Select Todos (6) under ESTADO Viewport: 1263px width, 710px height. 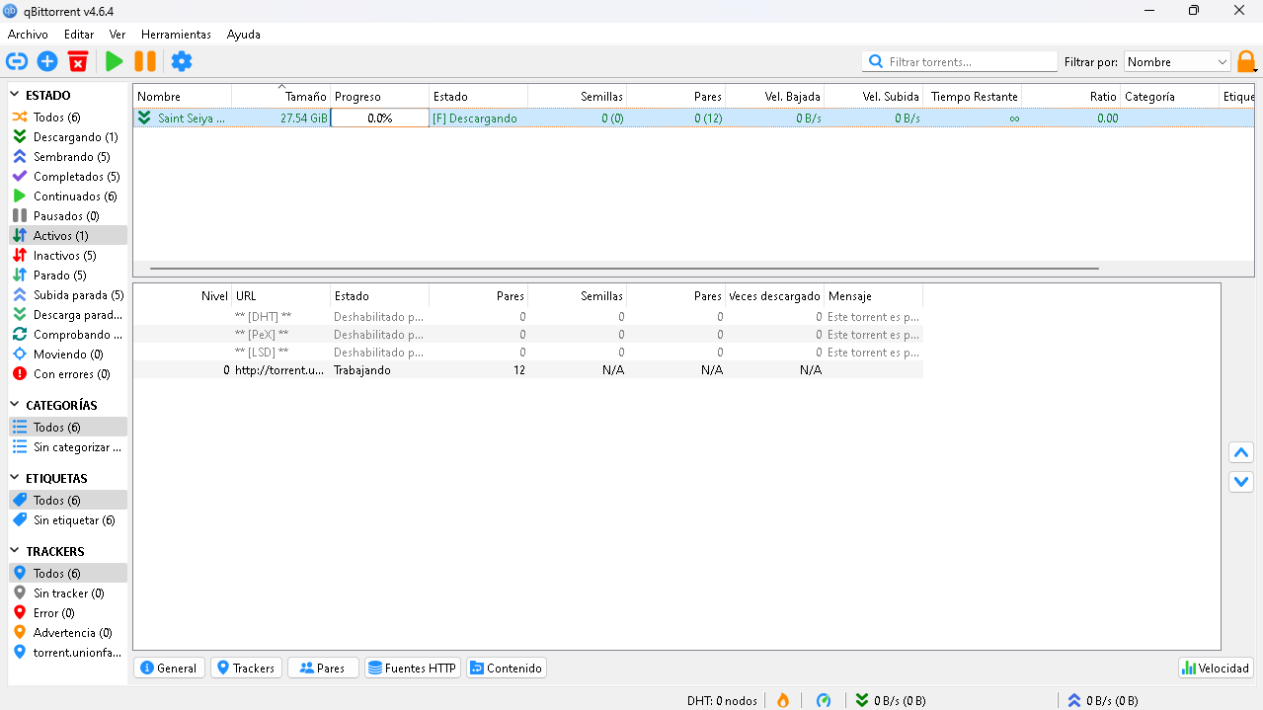[x=68, y=118]
